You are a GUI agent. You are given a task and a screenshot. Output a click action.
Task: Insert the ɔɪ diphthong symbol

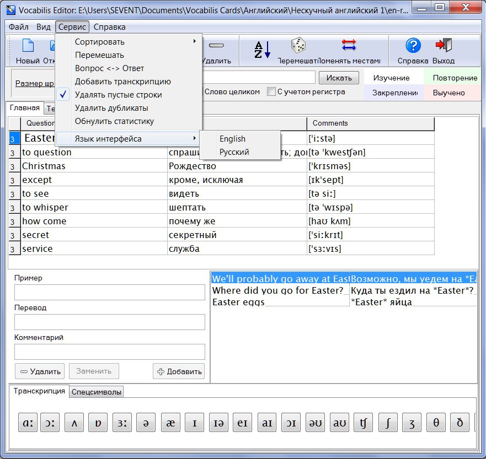(x=291, y=423)
